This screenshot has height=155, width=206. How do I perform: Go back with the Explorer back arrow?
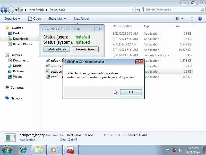[4, 10]
